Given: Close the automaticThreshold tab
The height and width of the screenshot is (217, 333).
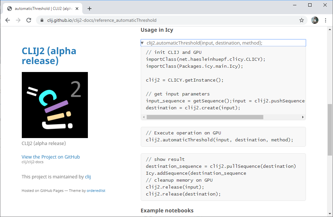Looking at the screenshot, I should tap(77, 9).
